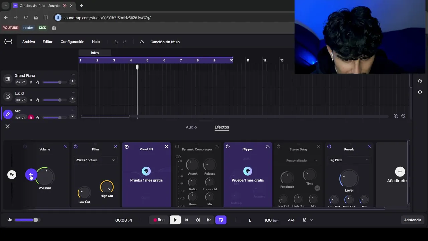
Task: Click tempo sync note icon in Stereo Delay
Action: point(317,188)
